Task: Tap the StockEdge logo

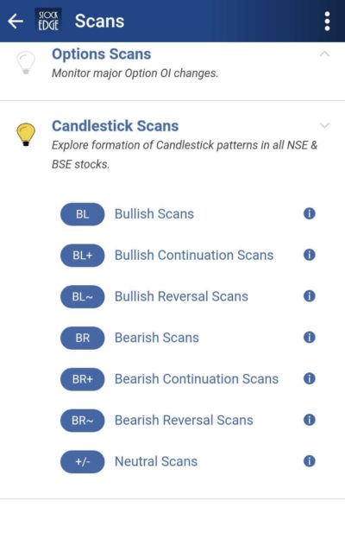Action: [48, 21]
